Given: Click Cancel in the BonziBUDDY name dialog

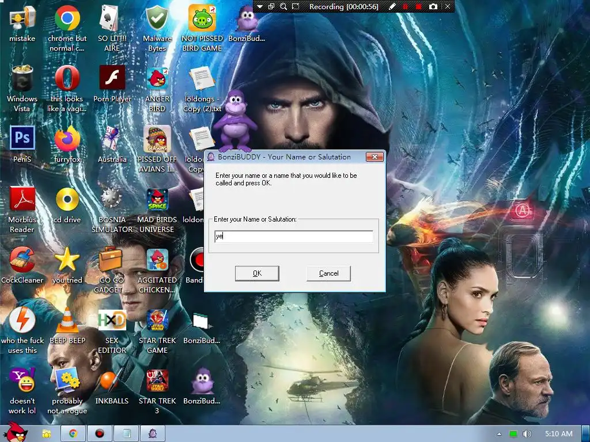Looking at the screenshot, I should click(x=328, y=273).
